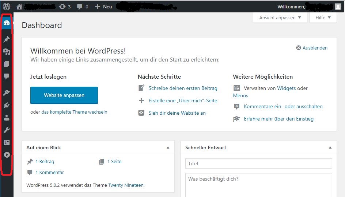Click the comment-off icon beside Kommentare link
This screenshot has width=345, height=197.
click(236, 106)
